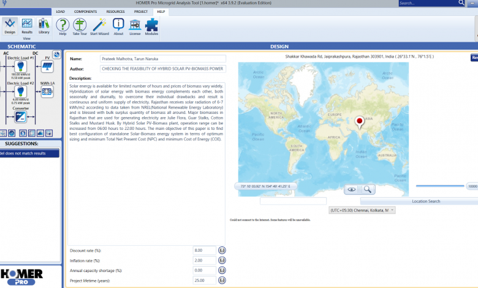Click the Converter component in schematic

pos(20,116)
